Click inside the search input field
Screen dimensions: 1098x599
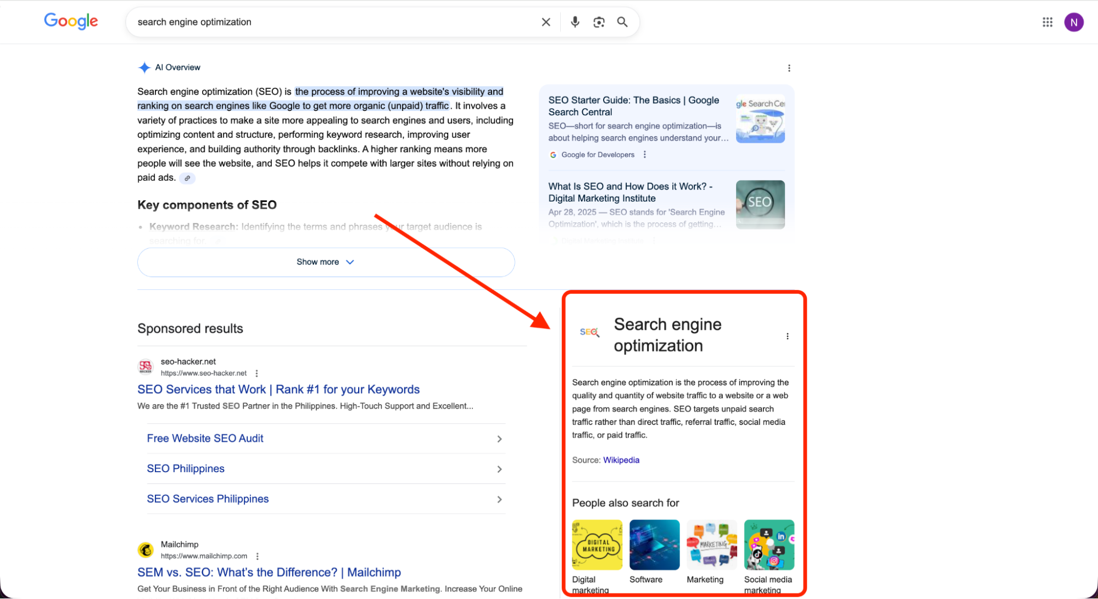(330, 22)
